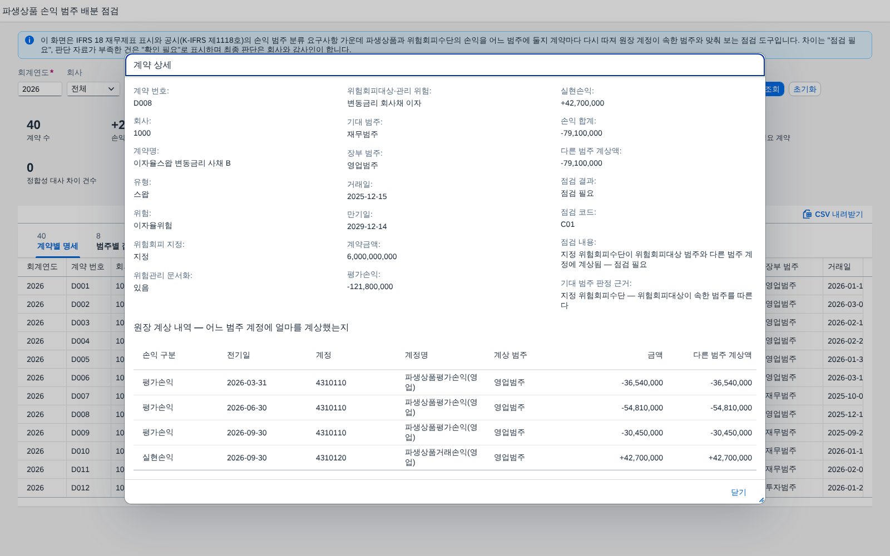Click the +42,700,000 value in the 금액 column
The image size is (890, 556).
(x=641, y=458)
